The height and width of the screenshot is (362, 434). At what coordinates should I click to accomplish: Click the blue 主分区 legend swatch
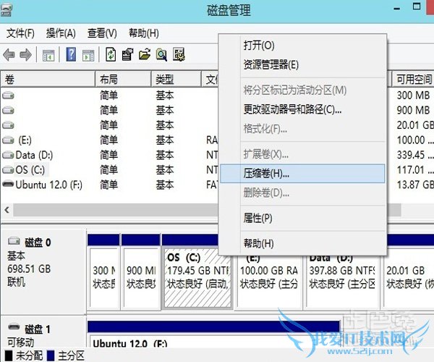[x=51, y=356]
